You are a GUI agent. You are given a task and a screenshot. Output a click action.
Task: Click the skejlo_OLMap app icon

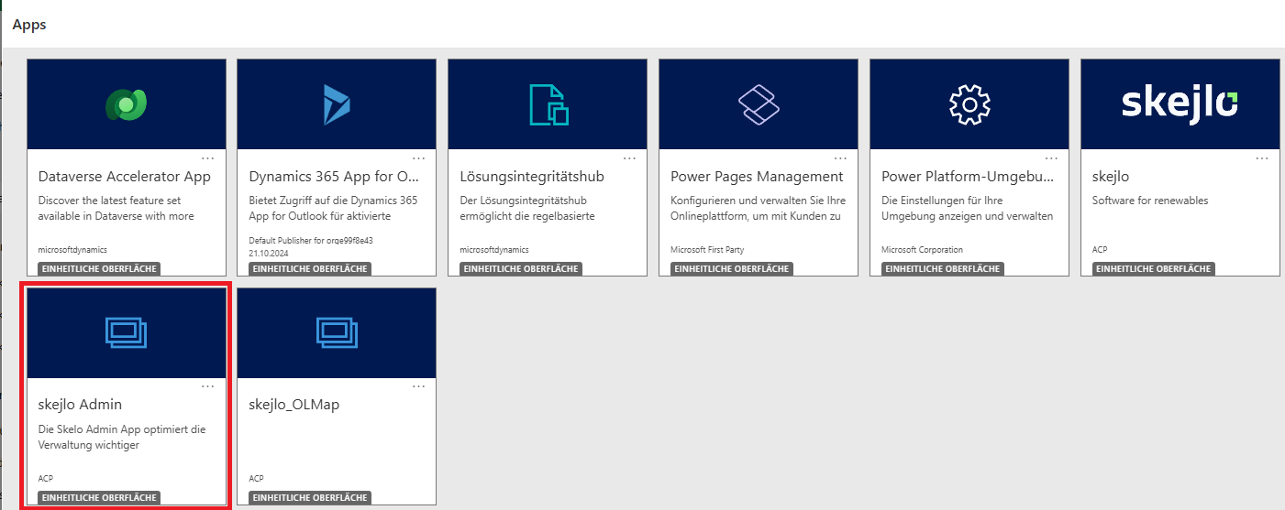337,333
